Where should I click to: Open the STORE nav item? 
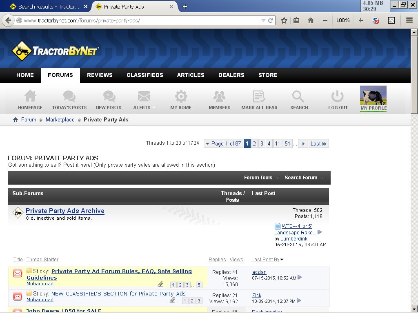(x=268, y=75)
